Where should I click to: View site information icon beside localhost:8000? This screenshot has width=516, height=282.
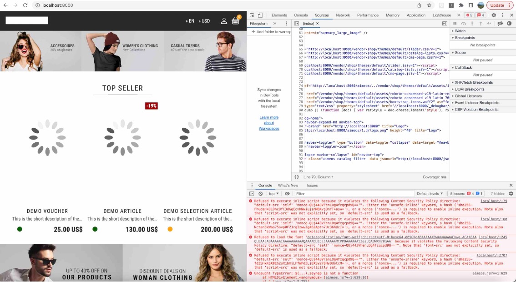click(x=37, y=5)
